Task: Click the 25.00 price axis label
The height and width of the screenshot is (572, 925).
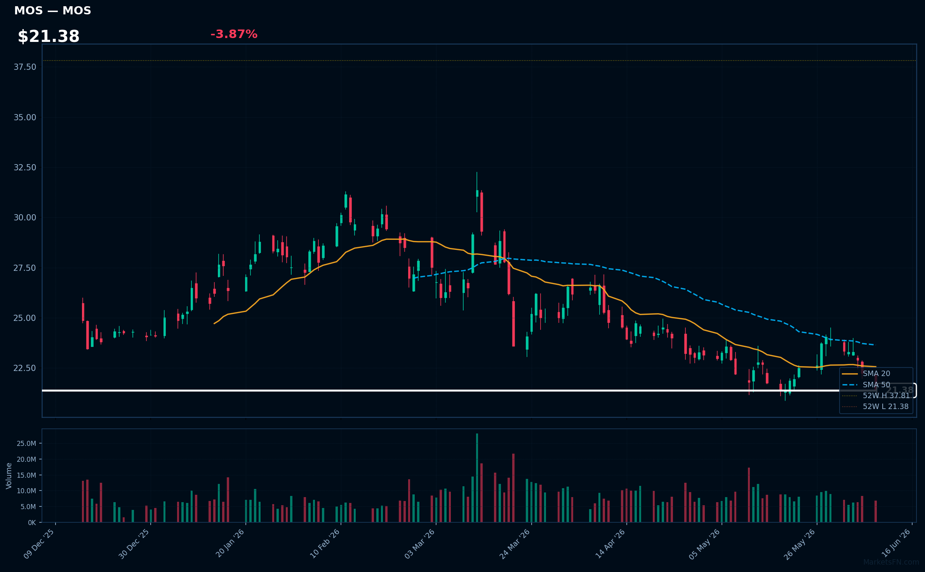Action: coord(25,318)
